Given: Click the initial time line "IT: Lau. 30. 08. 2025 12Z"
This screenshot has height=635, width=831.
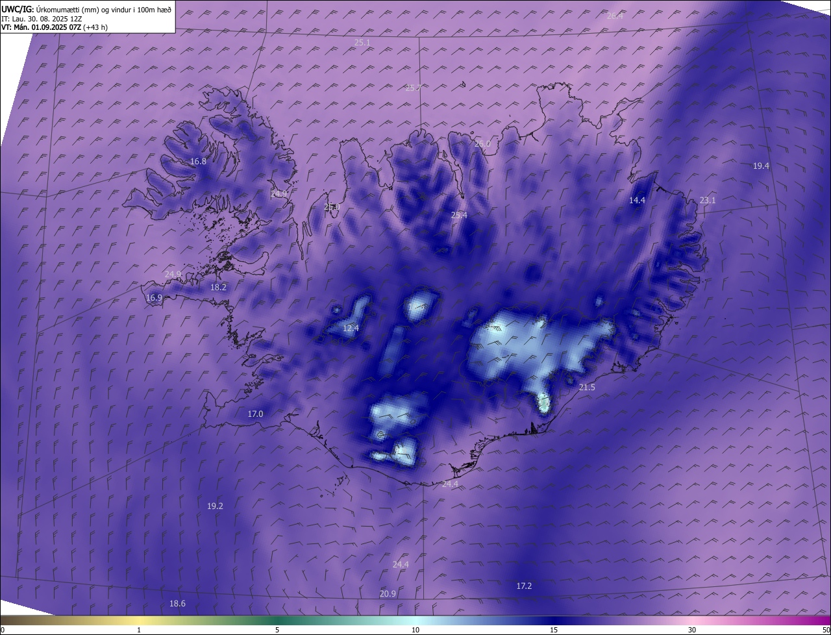Looking at the screenshot, I should pos(42,19).
